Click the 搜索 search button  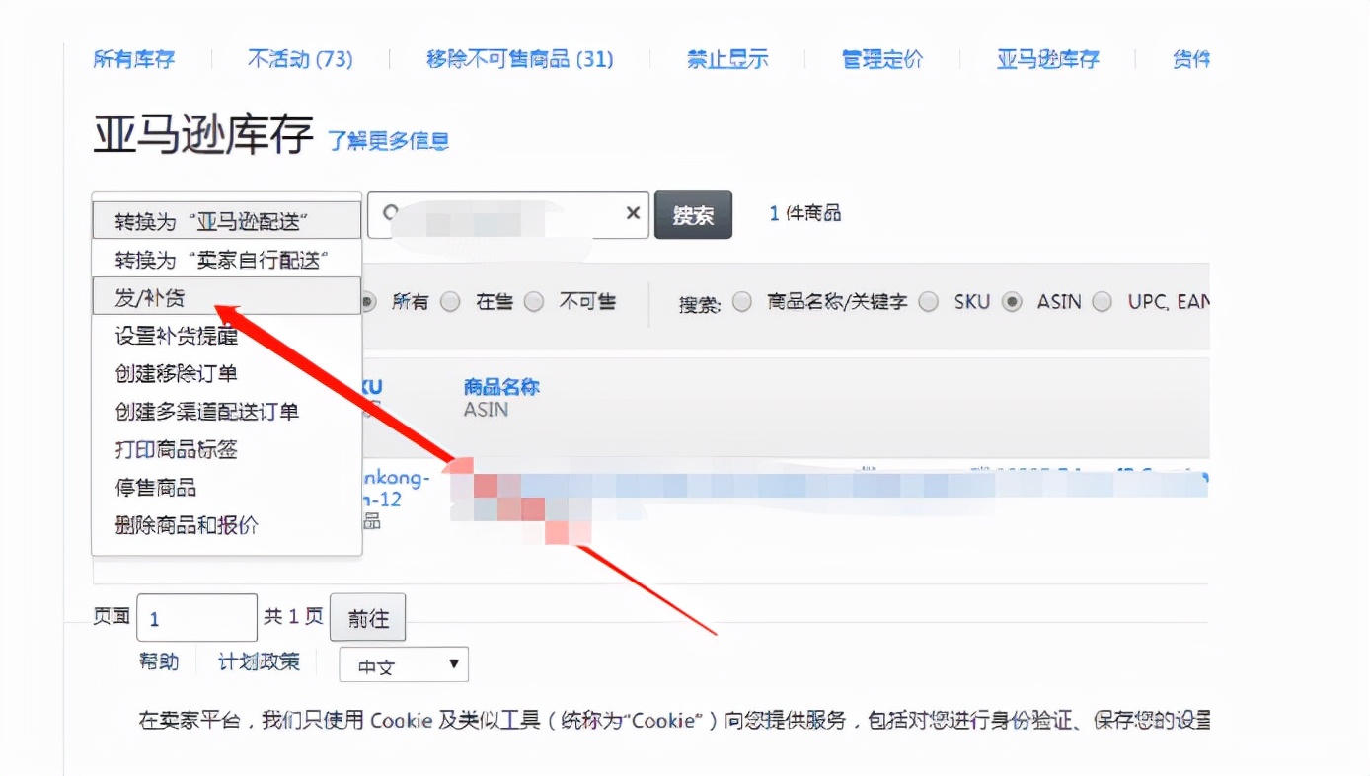coord(693,214)
